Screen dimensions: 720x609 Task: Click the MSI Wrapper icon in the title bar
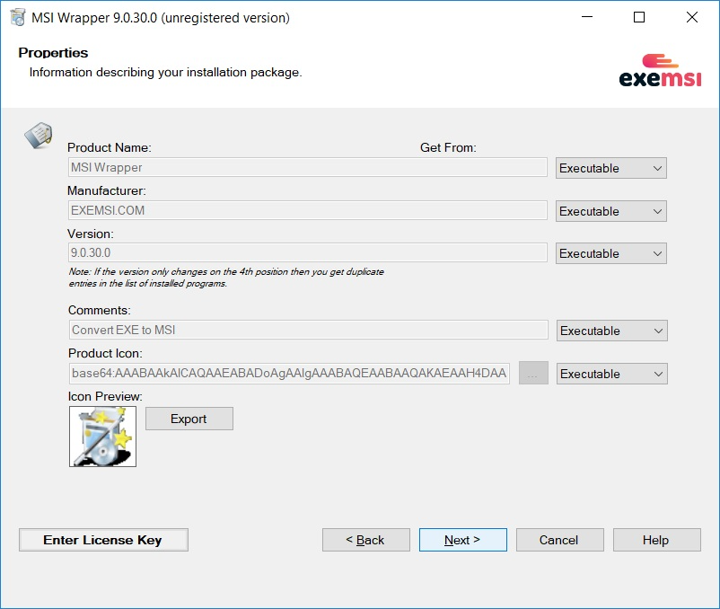tap(16, 16)
